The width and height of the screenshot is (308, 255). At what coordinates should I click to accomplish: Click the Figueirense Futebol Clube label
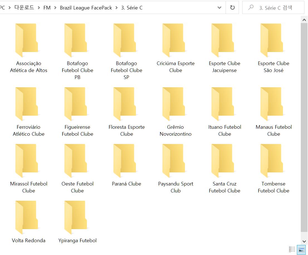[x=78, y=130]
